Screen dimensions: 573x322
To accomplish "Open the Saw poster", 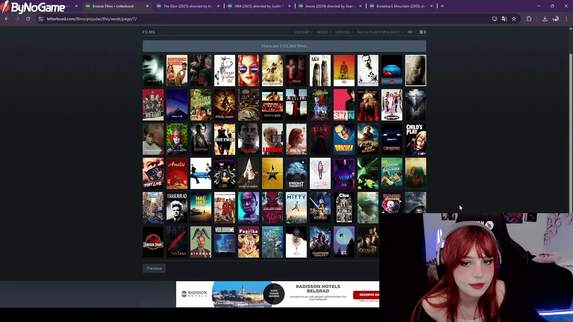I will pos(320,70).
